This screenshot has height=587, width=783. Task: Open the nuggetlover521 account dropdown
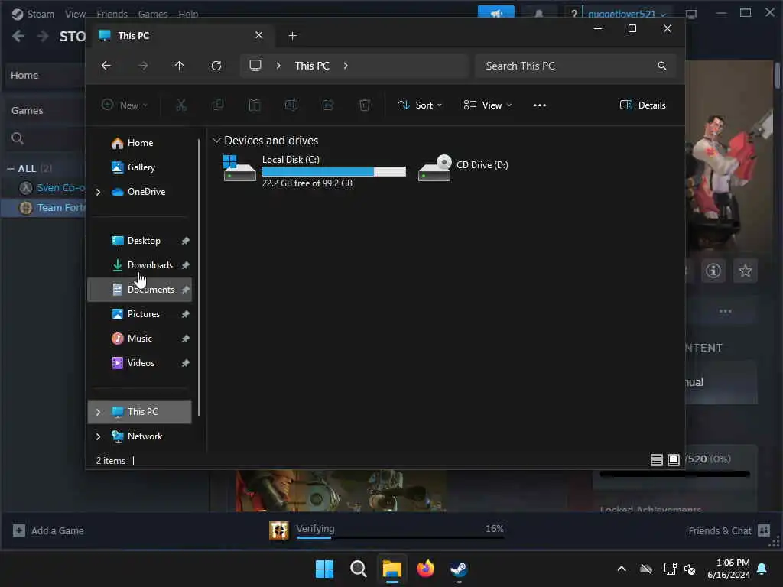tap(627, 14)
